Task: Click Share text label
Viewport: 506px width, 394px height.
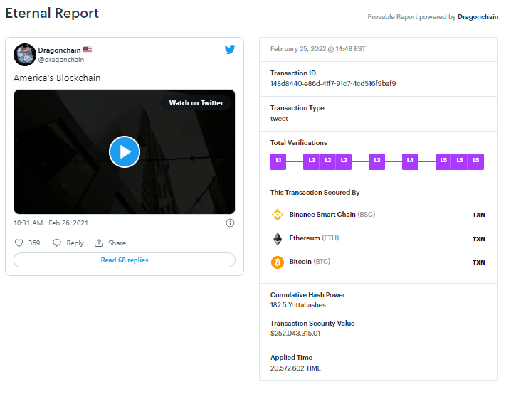Action: pos(117,243)
